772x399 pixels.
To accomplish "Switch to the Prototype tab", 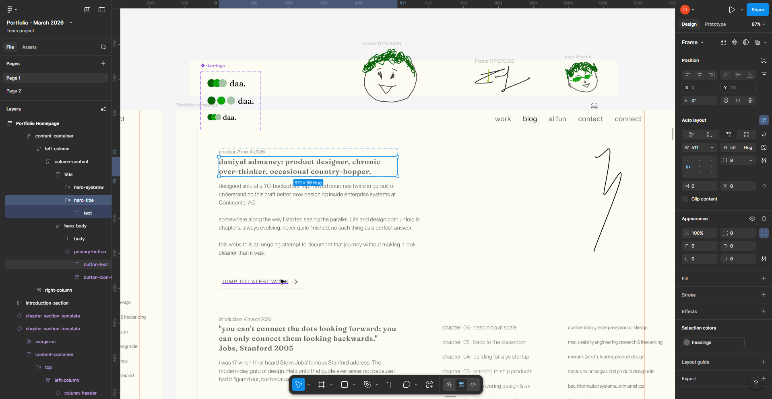I will 715,24.
